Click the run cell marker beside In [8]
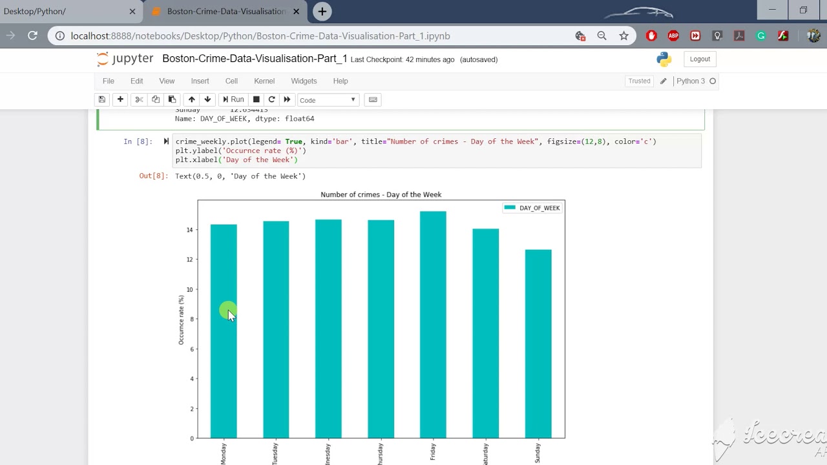The height and width of the screenshot is (465, 827). pyautogui.click(x=166, y=141)
